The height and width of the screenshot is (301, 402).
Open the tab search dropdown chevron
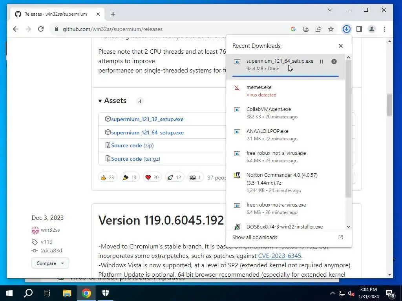point(330,10)
